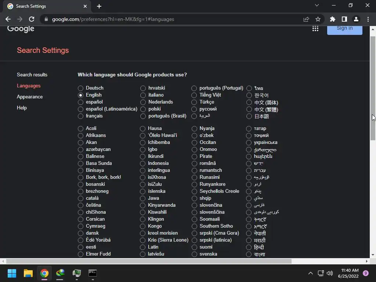Open the Chrome profile icon
The height and width of the screenshot is (282, 376).
(356, 19)
